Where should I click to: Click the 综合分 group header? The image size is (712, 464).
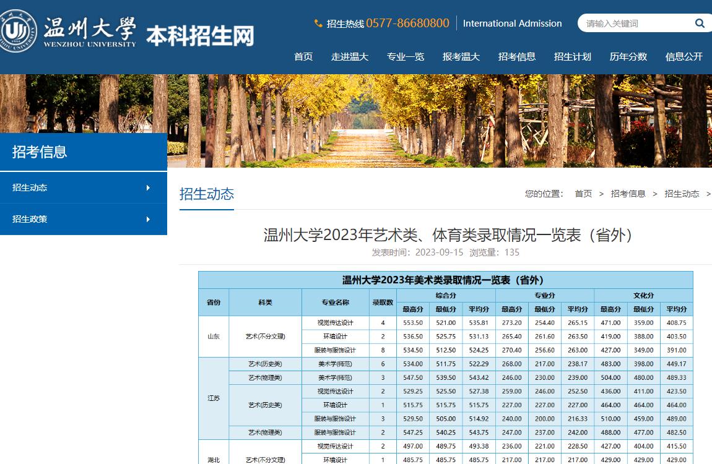(x=446, y=295)
